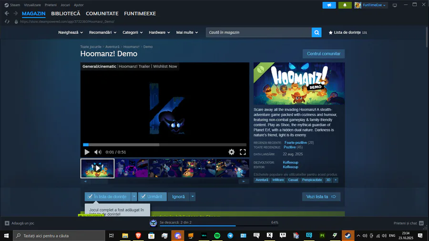
Task: Click the download queue game icon
Action: coord(153,223)
